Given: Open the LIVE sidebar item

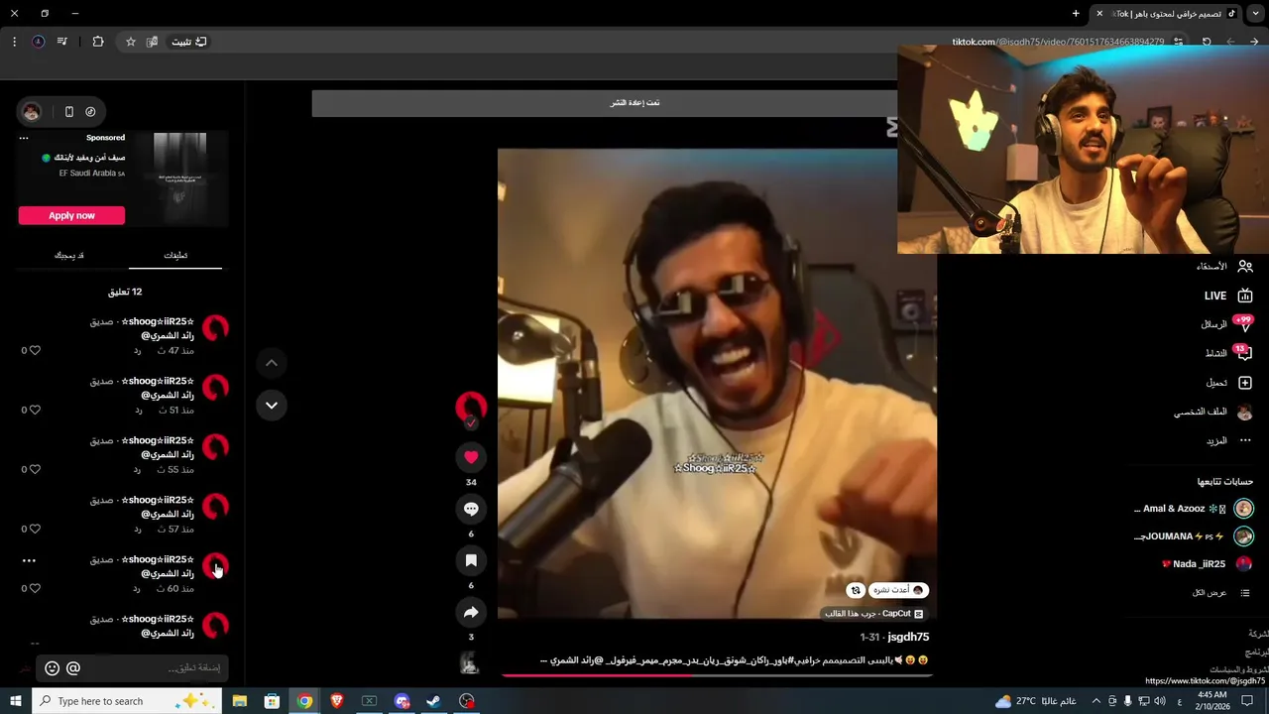Looking at the screenshot, I should [x=1228, y=296].
